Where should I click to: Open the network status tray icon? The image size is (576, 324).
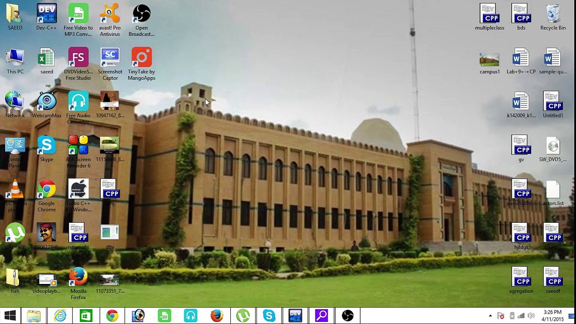(521, 316)
